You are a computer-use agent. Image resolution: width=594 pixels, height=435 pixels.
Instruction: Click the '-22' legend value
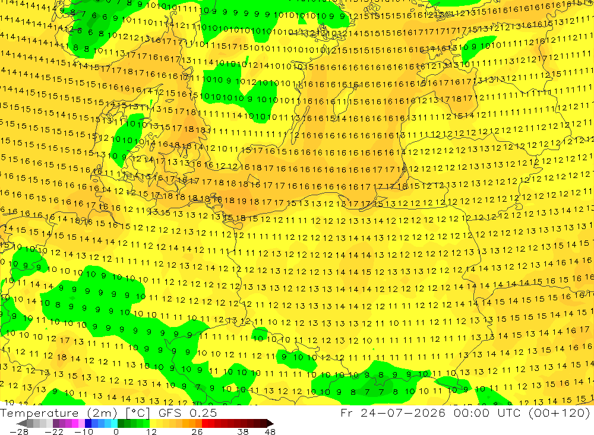point(54,431)
